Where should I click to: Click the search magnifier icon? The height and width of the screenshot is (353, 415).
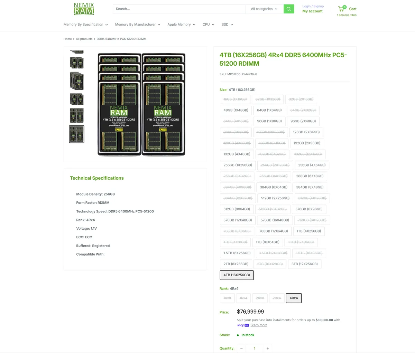click(289, 9)
